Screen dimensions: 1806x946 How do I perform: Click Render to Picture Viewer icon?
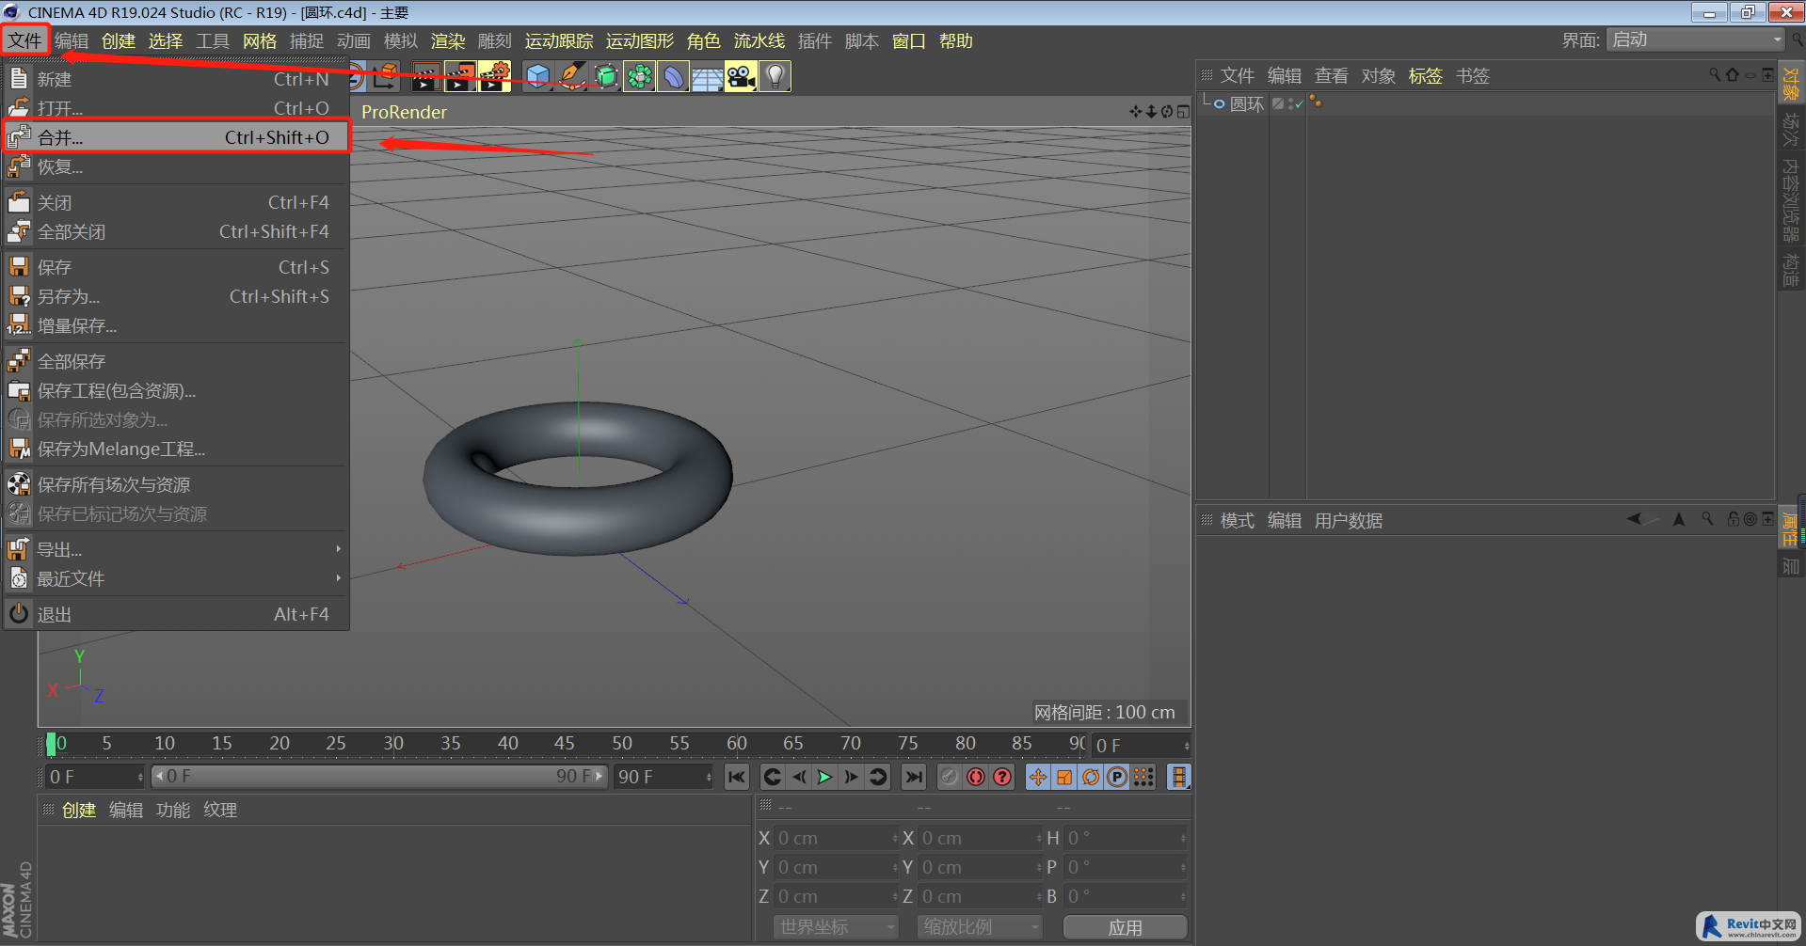460,77
